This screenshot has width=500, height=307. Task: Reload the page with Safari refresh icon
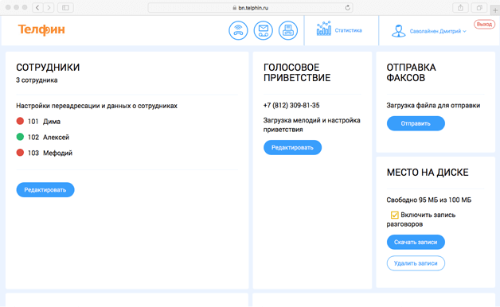tap(348, 8)
